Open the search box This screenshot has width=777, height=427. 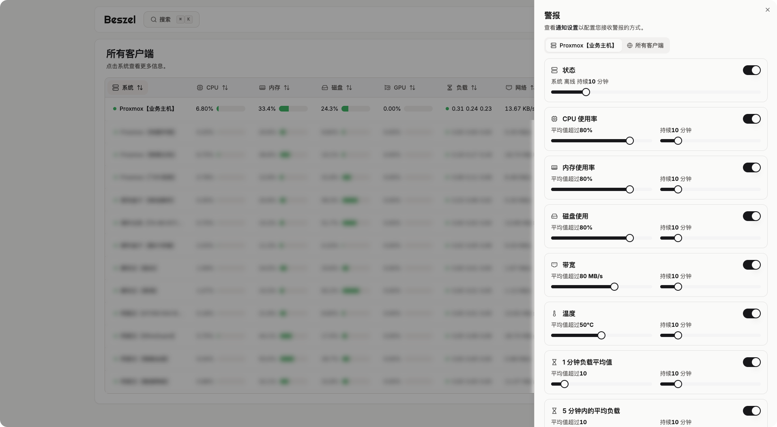[171, 19]
